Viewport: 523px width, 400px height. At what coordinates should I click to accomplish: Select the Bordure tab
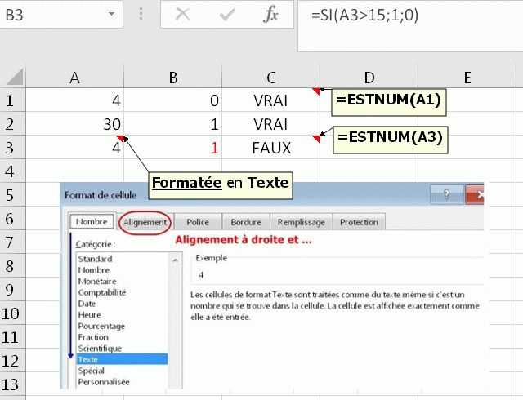[245, 222]
